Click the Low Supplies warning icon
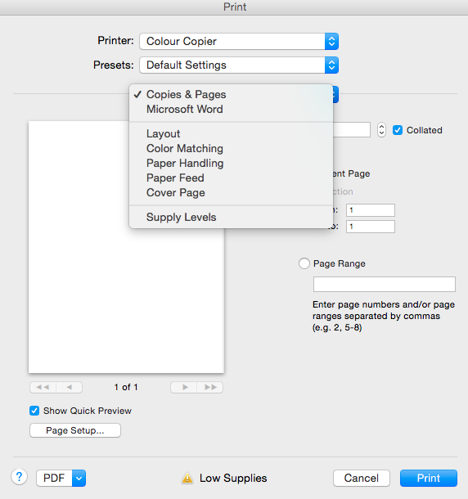Viewport: 468px width, 499px height. pyautogui.click(x=187, y=478)
